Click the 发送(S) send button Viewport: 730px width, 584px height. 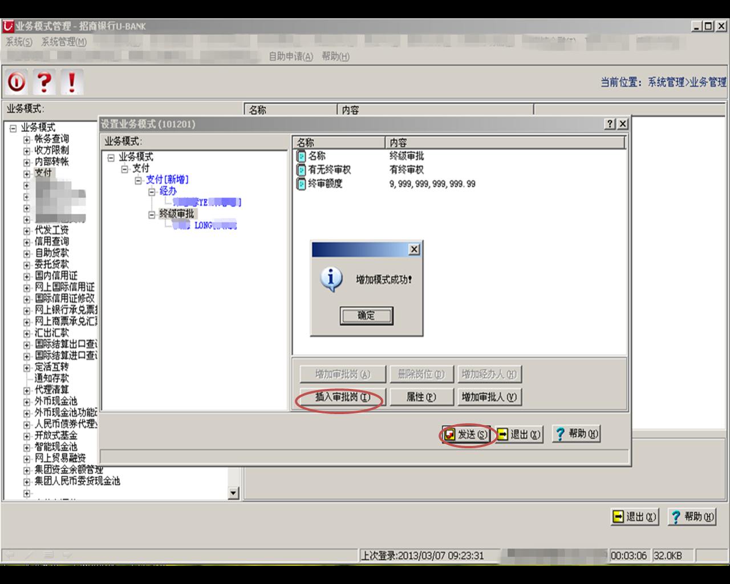click(467, 435)
